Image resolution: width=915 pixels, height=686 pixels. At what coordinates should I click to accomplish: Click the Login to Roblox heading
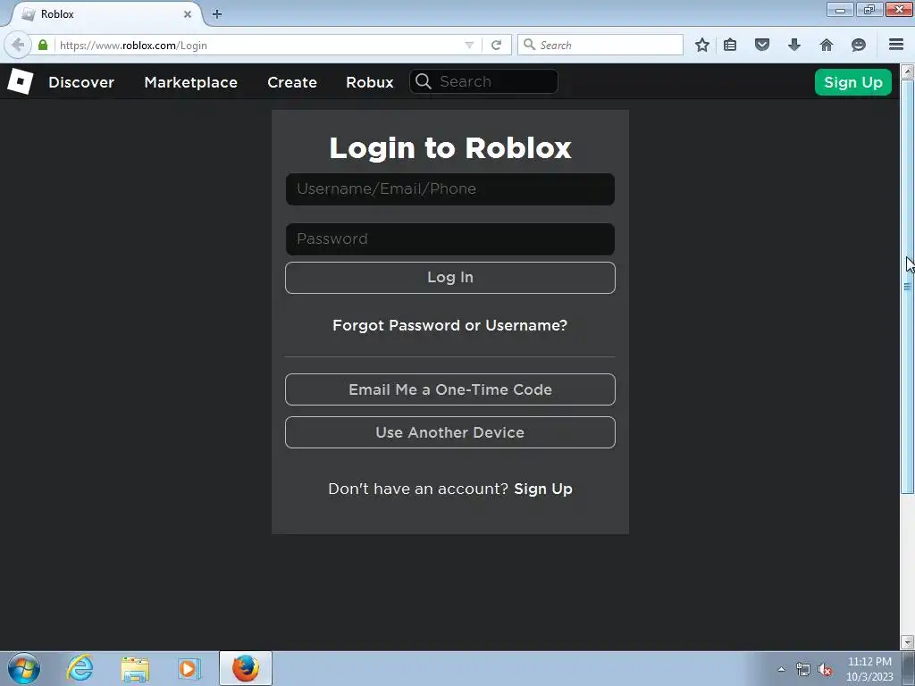click(x=450, y=148)
